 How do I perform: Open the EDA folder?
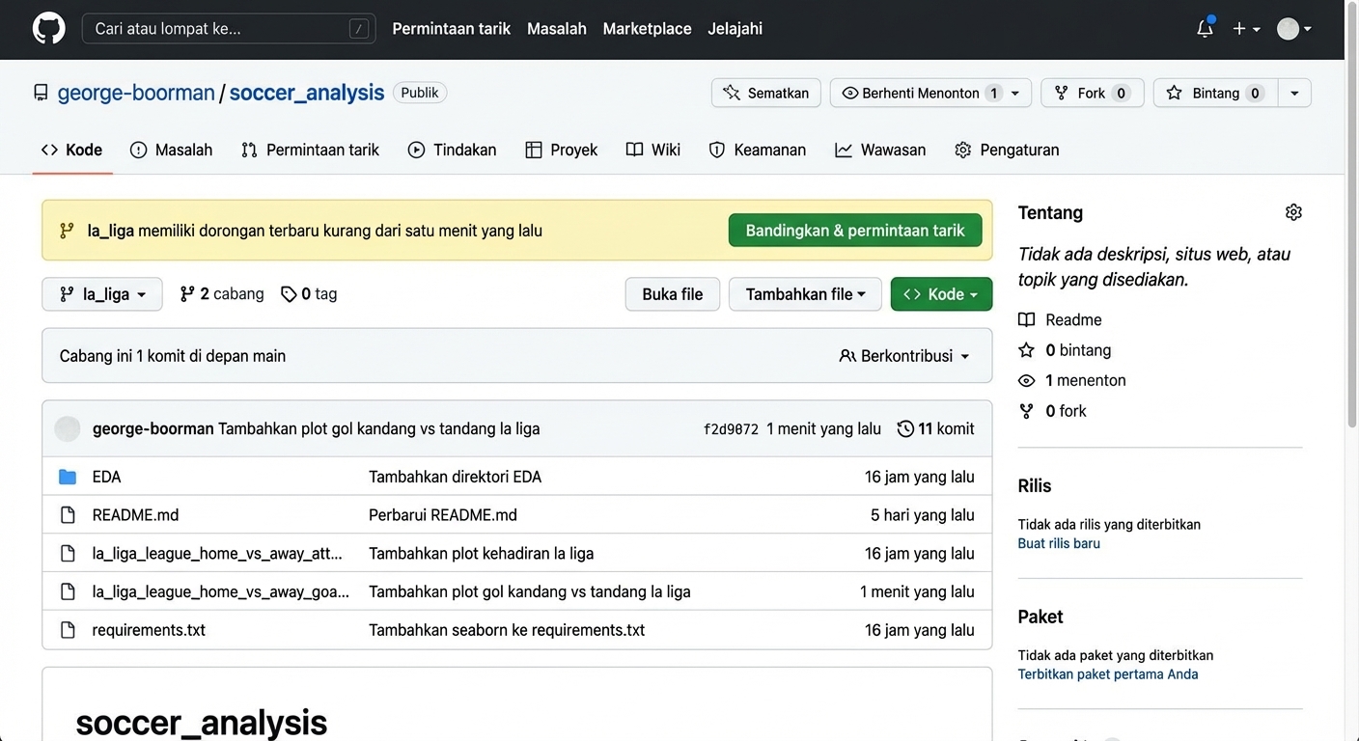(x=107, y=477)
